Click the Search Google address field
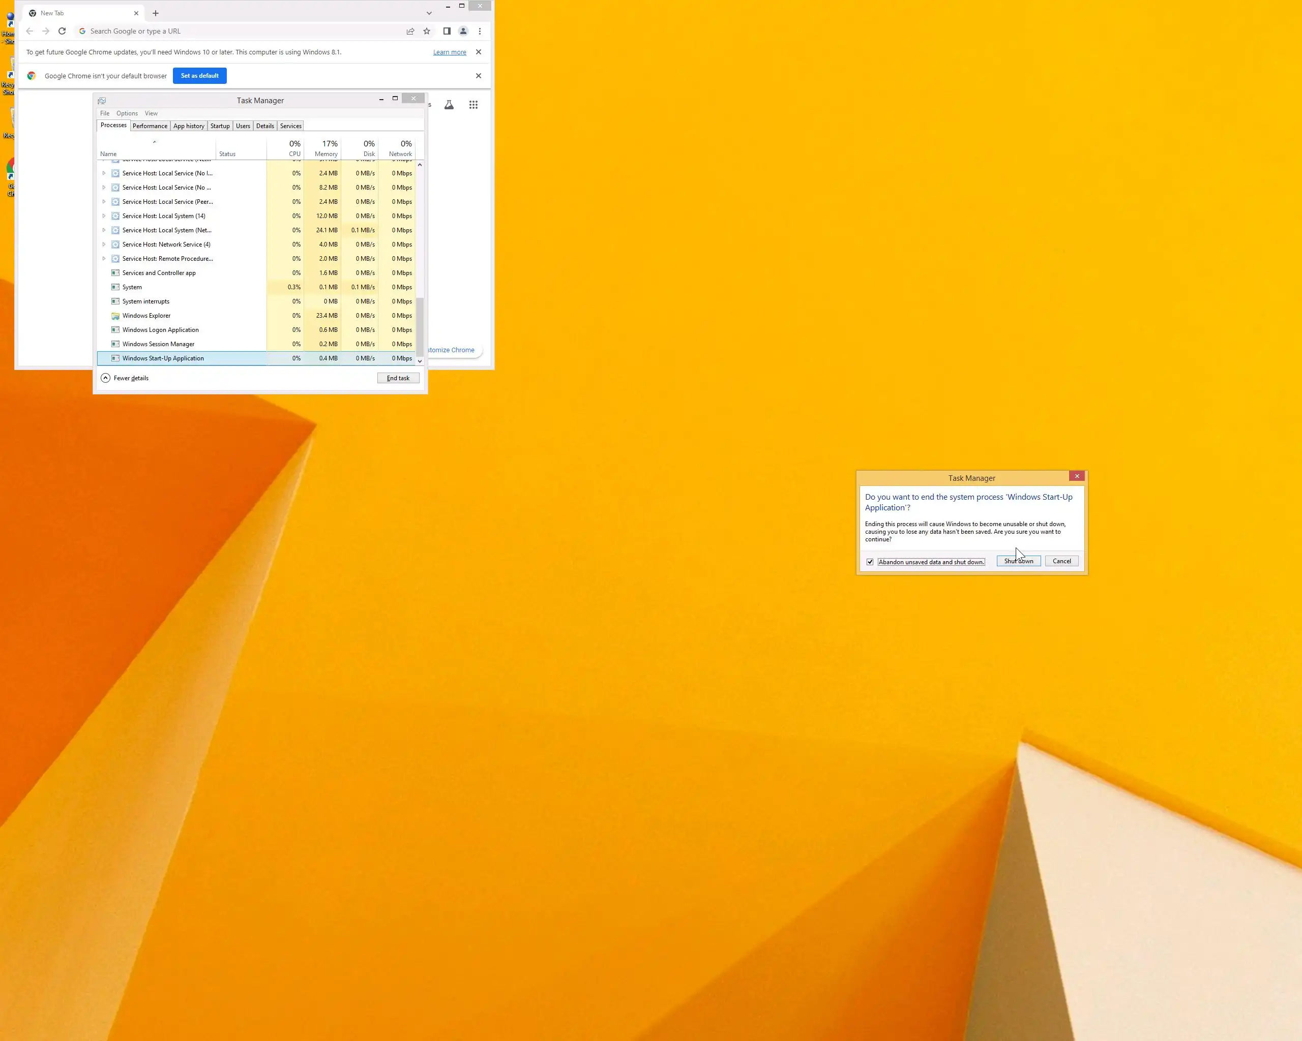This screenshot has width=1302, height=1041. (x=242, y=31)
